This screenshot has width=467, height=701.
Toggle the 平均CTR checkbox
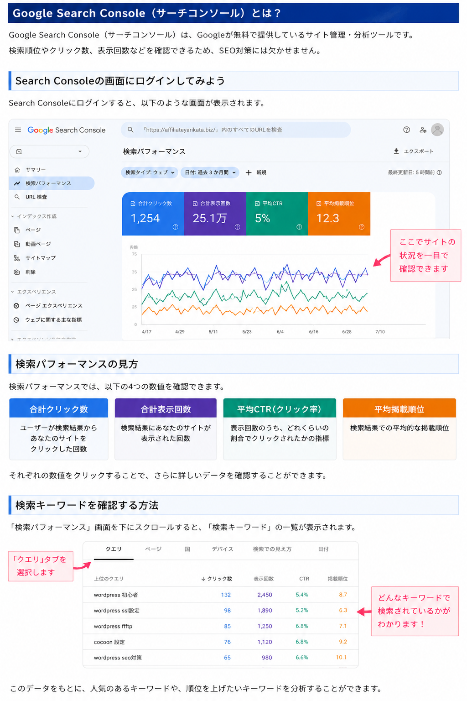pyautogui.click(x=257, y=204)
